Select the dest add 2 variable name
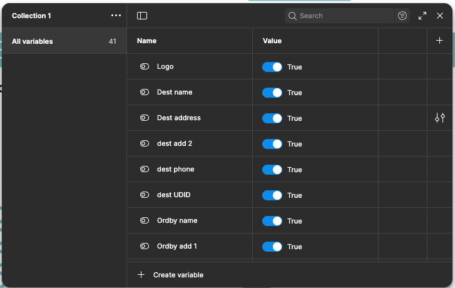 (175, 143)
